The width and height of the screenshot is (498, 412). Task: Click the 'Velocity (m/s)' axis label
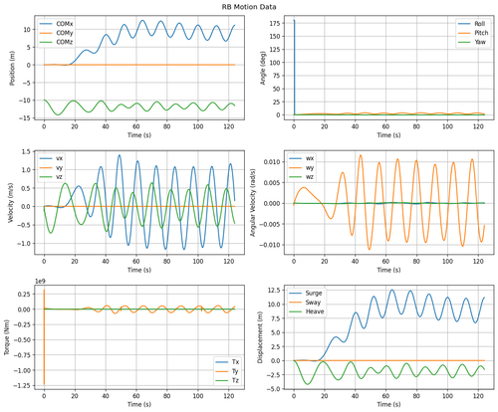click(x=10, y=203)
